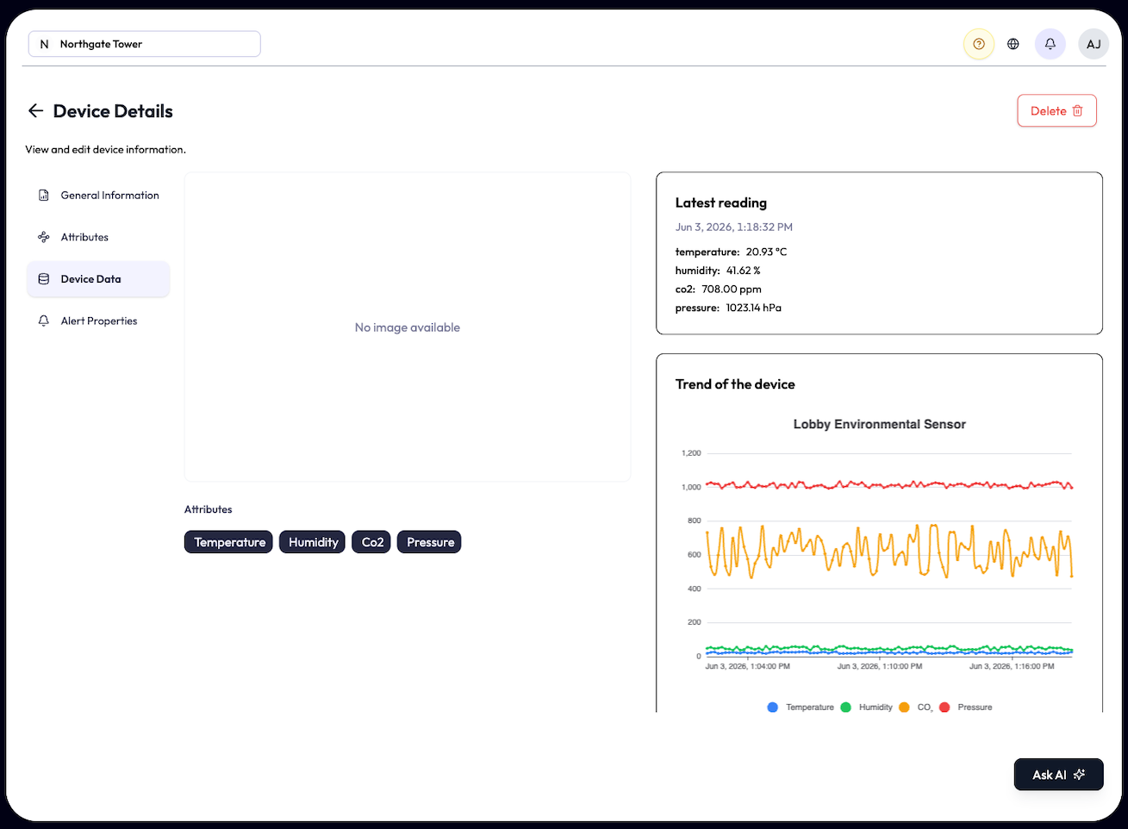The image size is (1128, 829).
Task: Toggle Temperature series in chart legend
Action: click(801, 707)
